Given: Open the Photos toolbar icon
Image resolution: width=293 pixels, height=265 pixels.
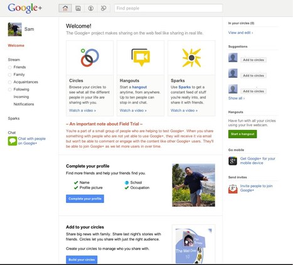Looking at the screenshot, I should pos(78,8).
